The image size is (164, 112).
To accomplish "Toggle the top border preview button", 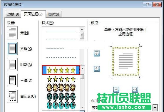I will pos(97,54).
